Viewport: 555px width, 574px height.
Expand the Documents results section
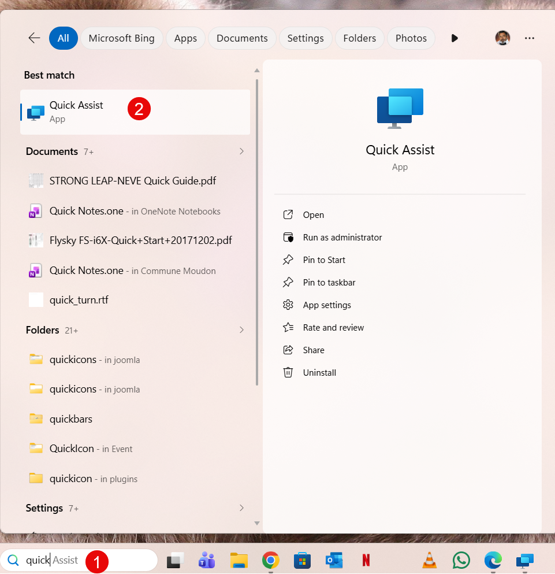[x=241, y=151]
